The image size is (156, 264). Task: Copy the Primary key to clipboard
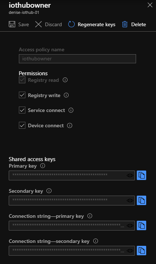[141, 175]
